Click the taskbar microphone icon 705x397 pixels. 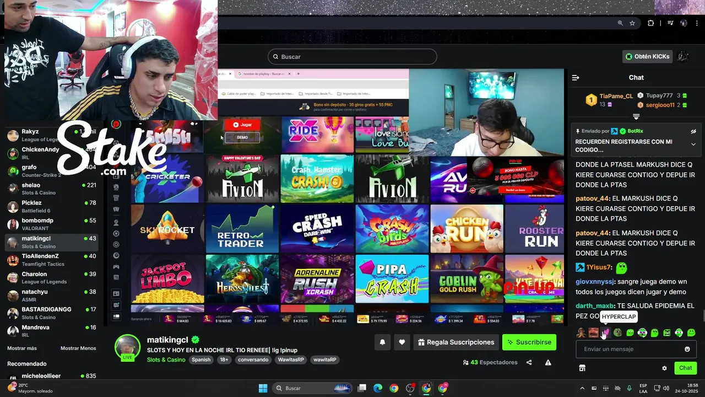[629, 388]
